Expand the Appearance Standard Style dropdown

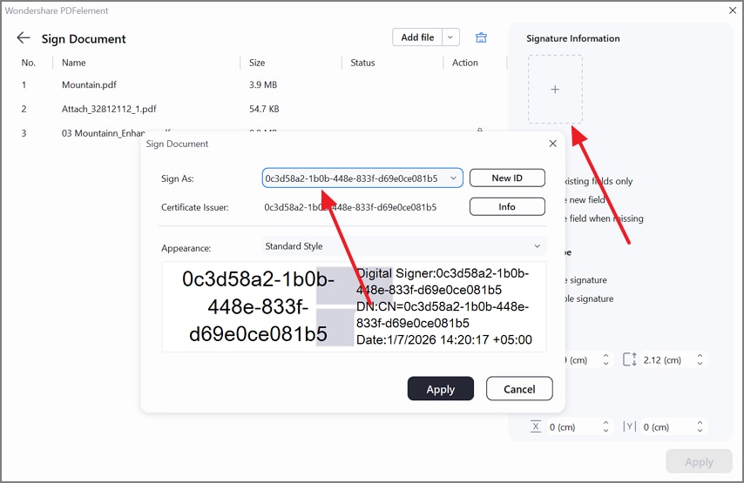point(403,246)
